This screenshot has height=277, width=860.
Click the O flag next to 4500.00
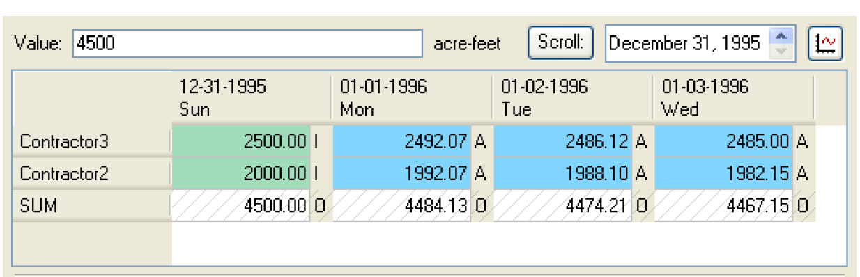[x=320, y=206]
